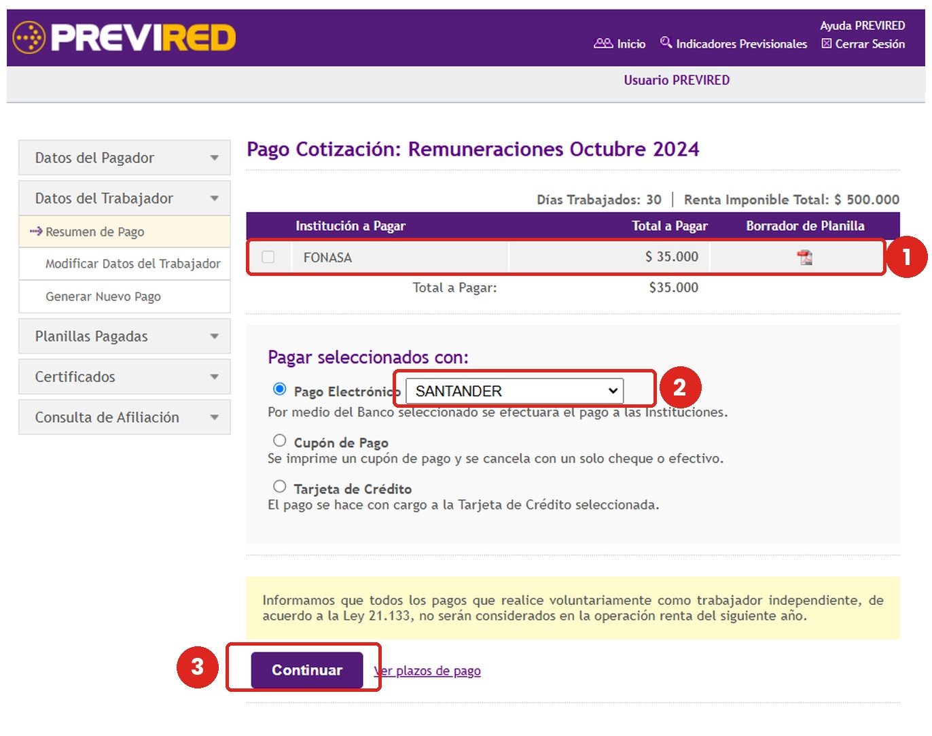Viewport: 932px width, 736px height.
Task: Expand the Planillas Pagadas section
Action: pos(124,336)
